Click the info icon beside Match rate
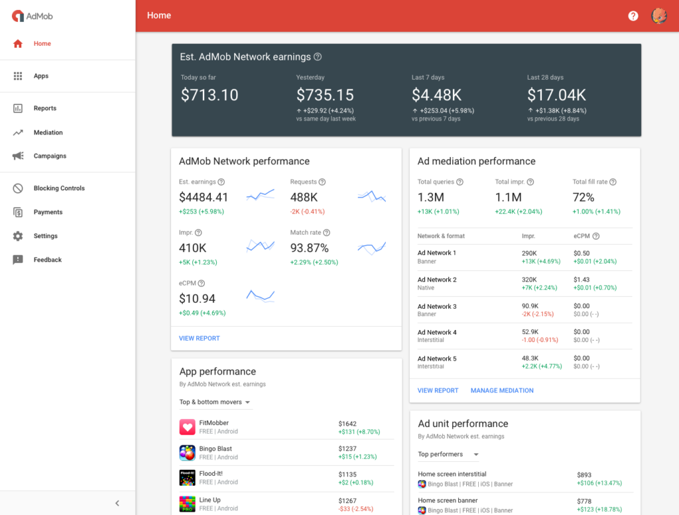The width and height of the screenshot is (679, 515). coord(327,233)
